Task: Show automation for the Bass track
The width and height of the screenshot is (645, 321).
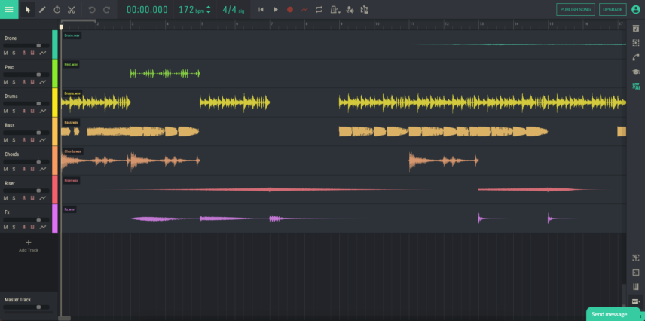Action: 43,140
